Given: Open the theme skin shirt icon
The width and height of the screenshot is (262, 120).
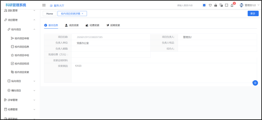Looking at the screenshot, I should [210, 5].
